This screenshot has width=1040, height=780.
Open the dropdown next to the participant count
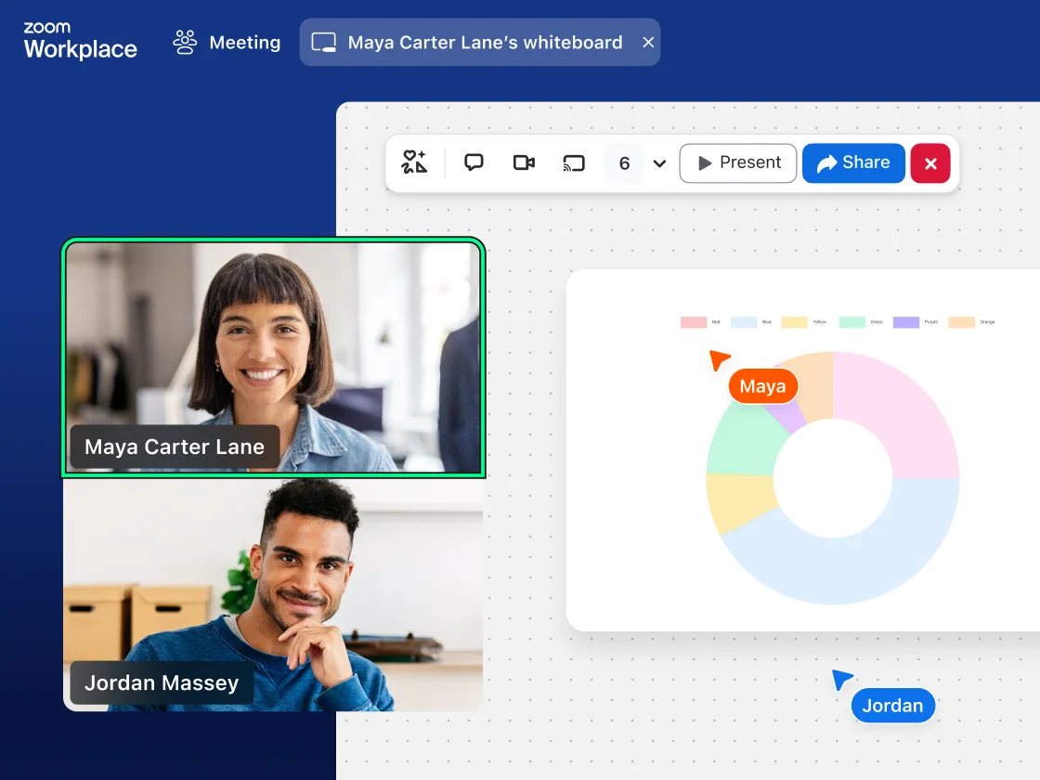click(x=659, y=162)
